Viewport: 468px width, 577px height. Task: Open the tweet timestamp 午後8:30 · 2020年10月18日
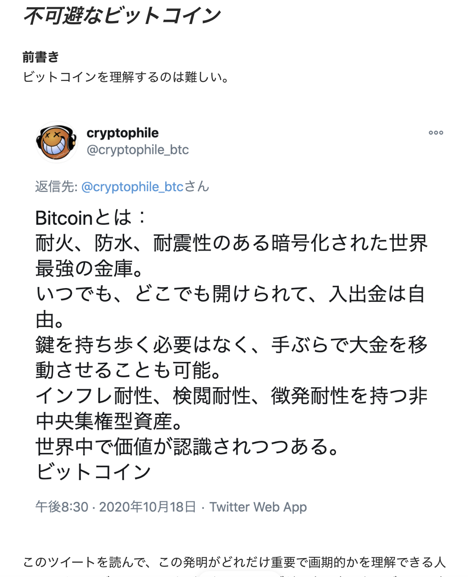tap(115, 507)
